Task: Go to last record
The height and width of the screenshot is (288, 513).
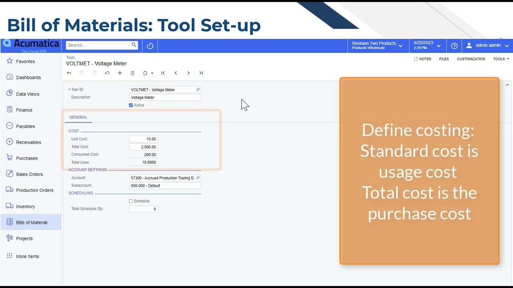Action: click(201, 73)
